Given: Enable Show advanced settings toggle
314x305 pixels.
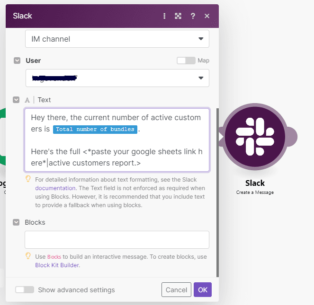Looking at the screenshot, I should point(24,290).
